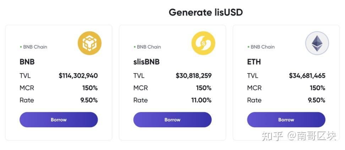Click the BNB rate 9.50% value
This screenshot has width=345, height=150.
89,101
